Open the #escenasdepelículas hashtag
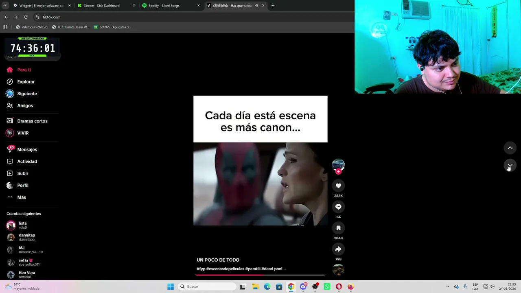The image size is (521, 293). [x=225, y=269]
